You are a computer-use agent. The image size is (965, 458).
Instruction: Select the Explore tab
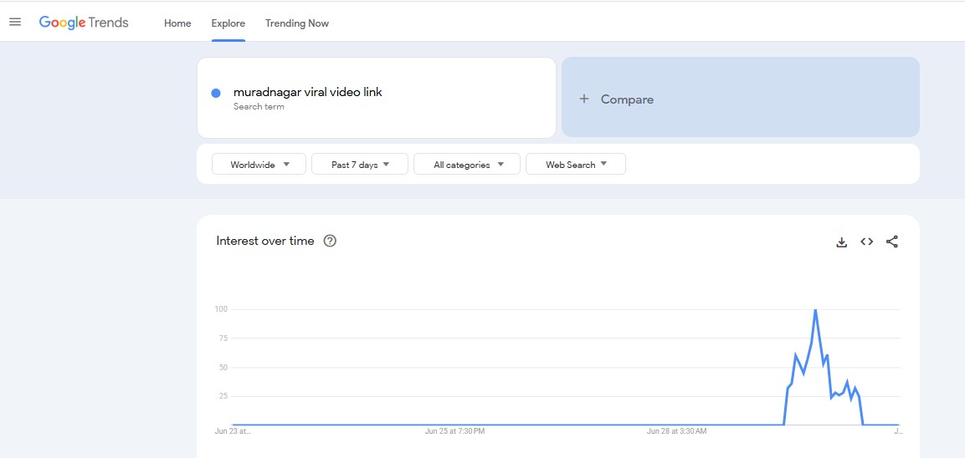click(228, 23)
